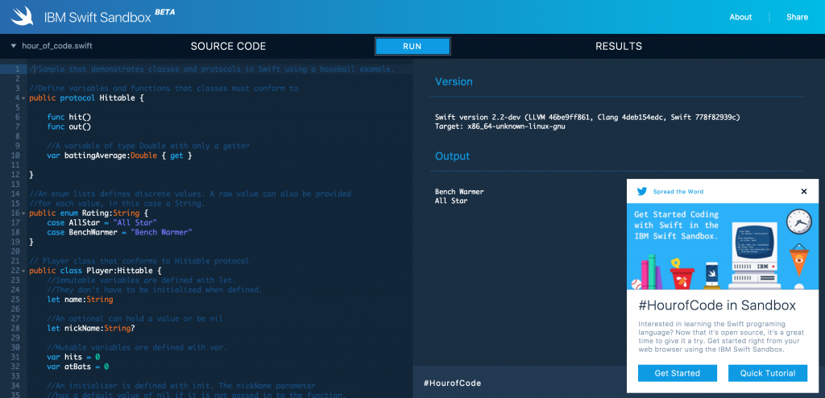Close the Spread the Word popup
This screenshot has height=398, width=825.
(804, 192)
